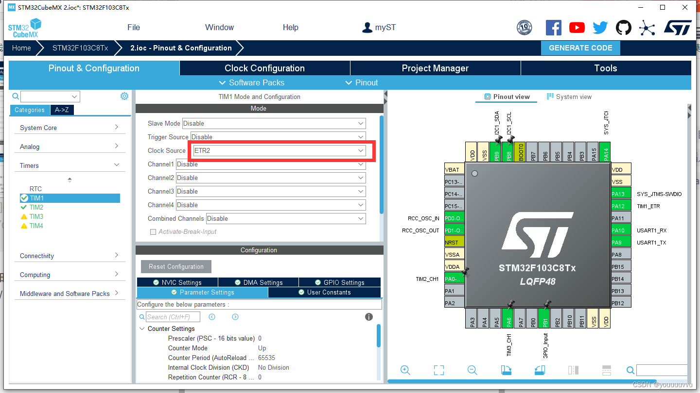
Task: Zoom out of the pinout view
Action: coord(472,370)
